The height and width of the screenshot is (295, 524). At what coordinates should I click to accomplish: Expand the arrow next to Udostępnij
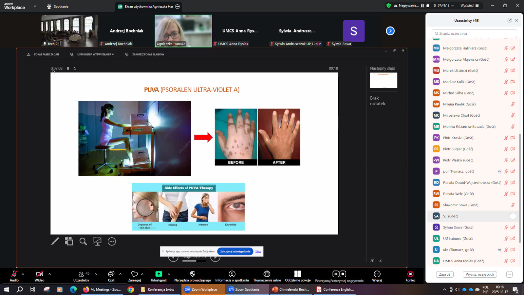coord(169,274)
